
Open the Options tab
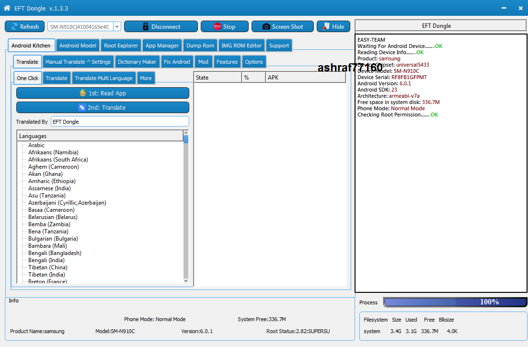pyautogui.click(x=254, y=62)
